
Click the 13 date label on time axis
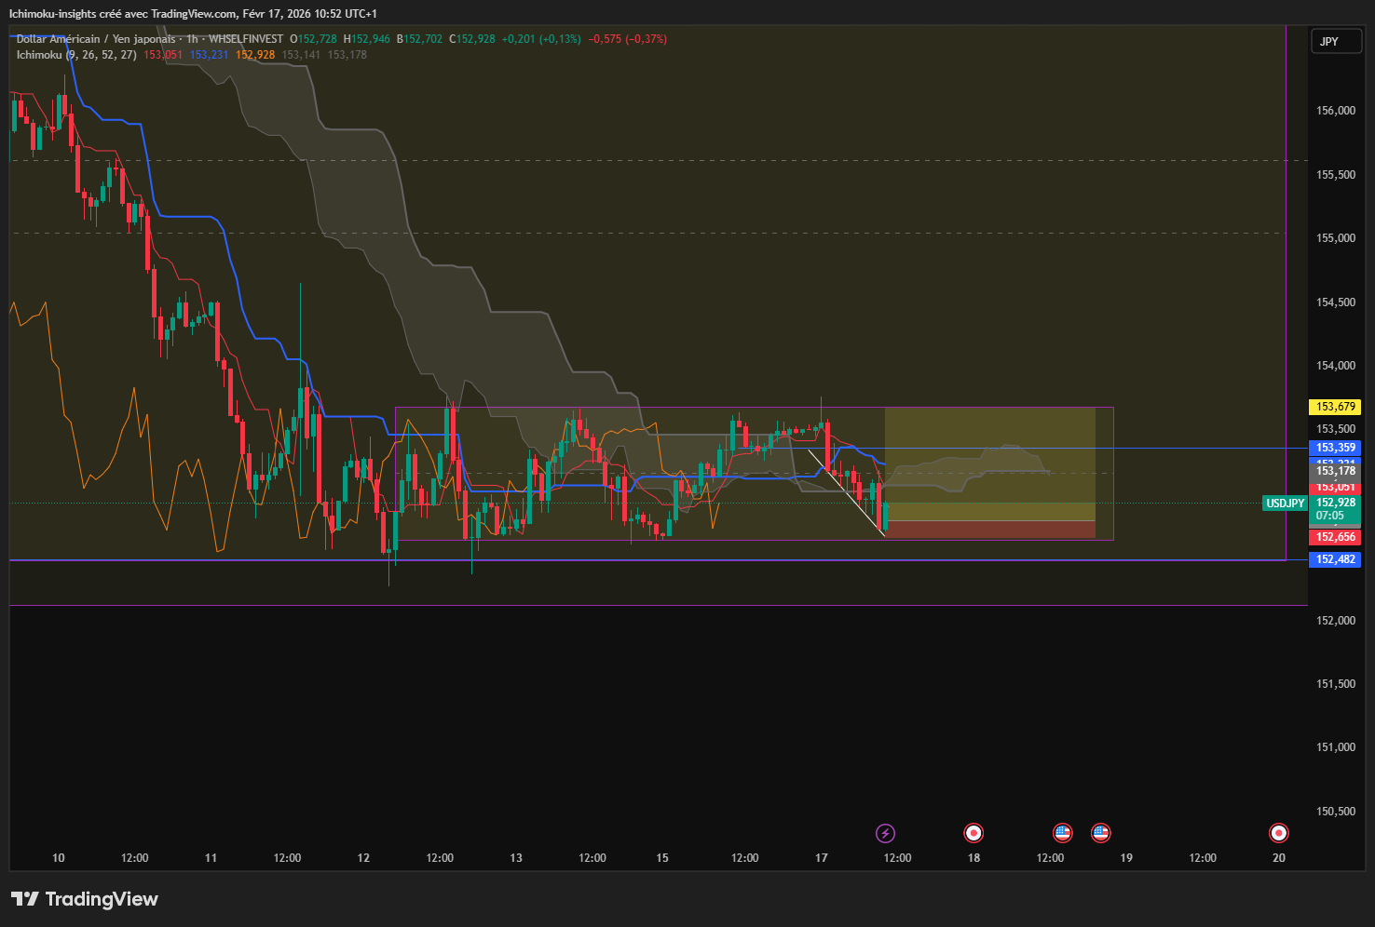click(x=516, y=858)
